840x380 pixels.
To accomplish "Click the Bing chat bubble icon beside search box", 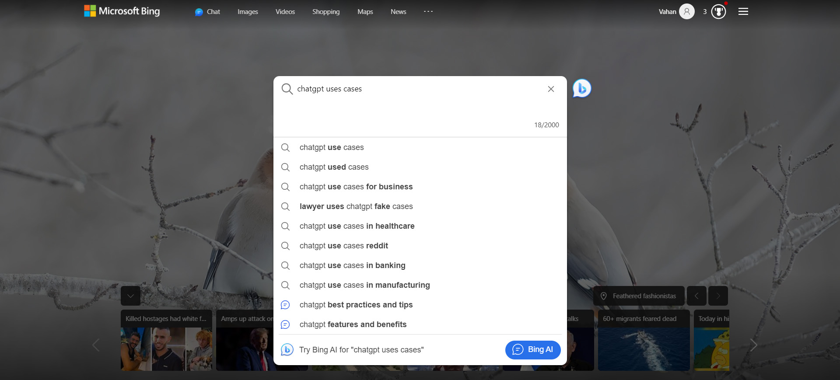I will click(582, 88).
